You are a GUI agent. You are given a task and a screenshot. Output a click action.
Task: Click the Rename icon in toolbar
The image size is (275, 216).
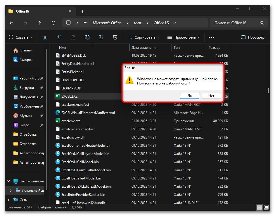point(87,37)
